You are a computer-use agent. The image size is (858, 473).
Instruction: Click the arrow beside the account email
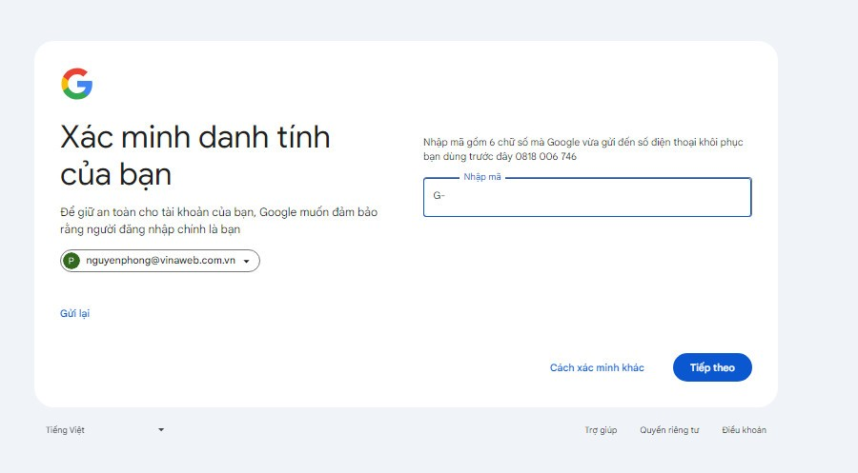[246, 261]
